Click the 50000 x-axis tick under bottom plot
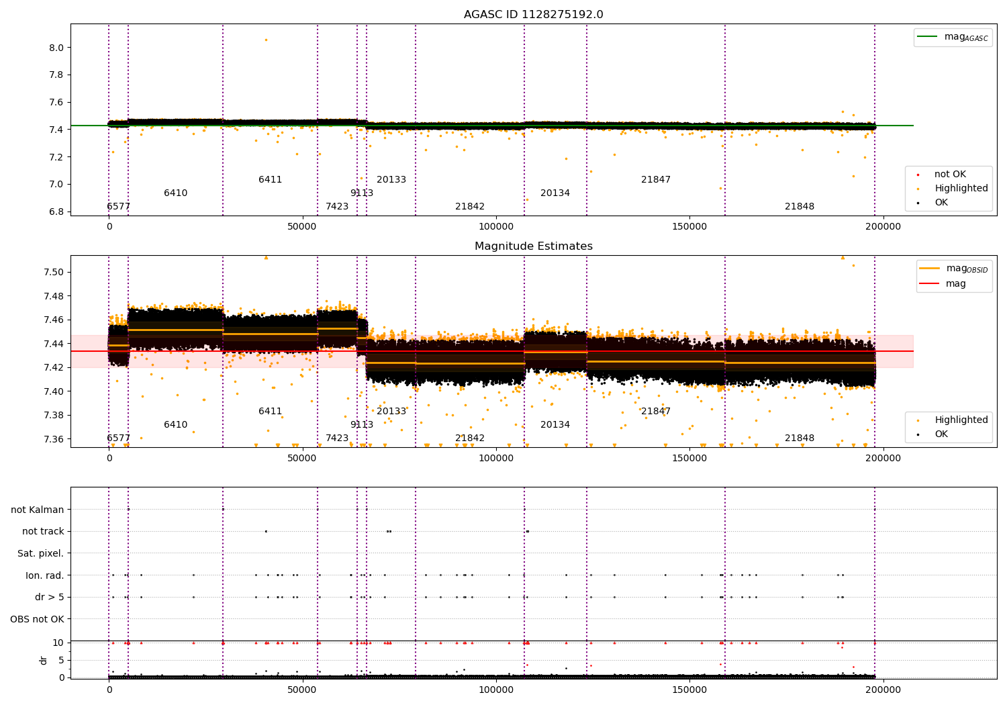The height and width of the screenshot is (705, 1007). pos(303,690)
